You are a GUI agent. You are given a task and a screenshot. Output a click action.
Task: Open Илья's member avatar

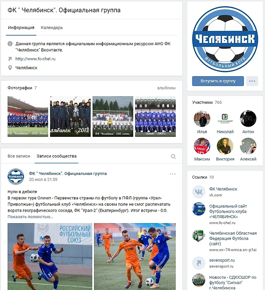202,119
